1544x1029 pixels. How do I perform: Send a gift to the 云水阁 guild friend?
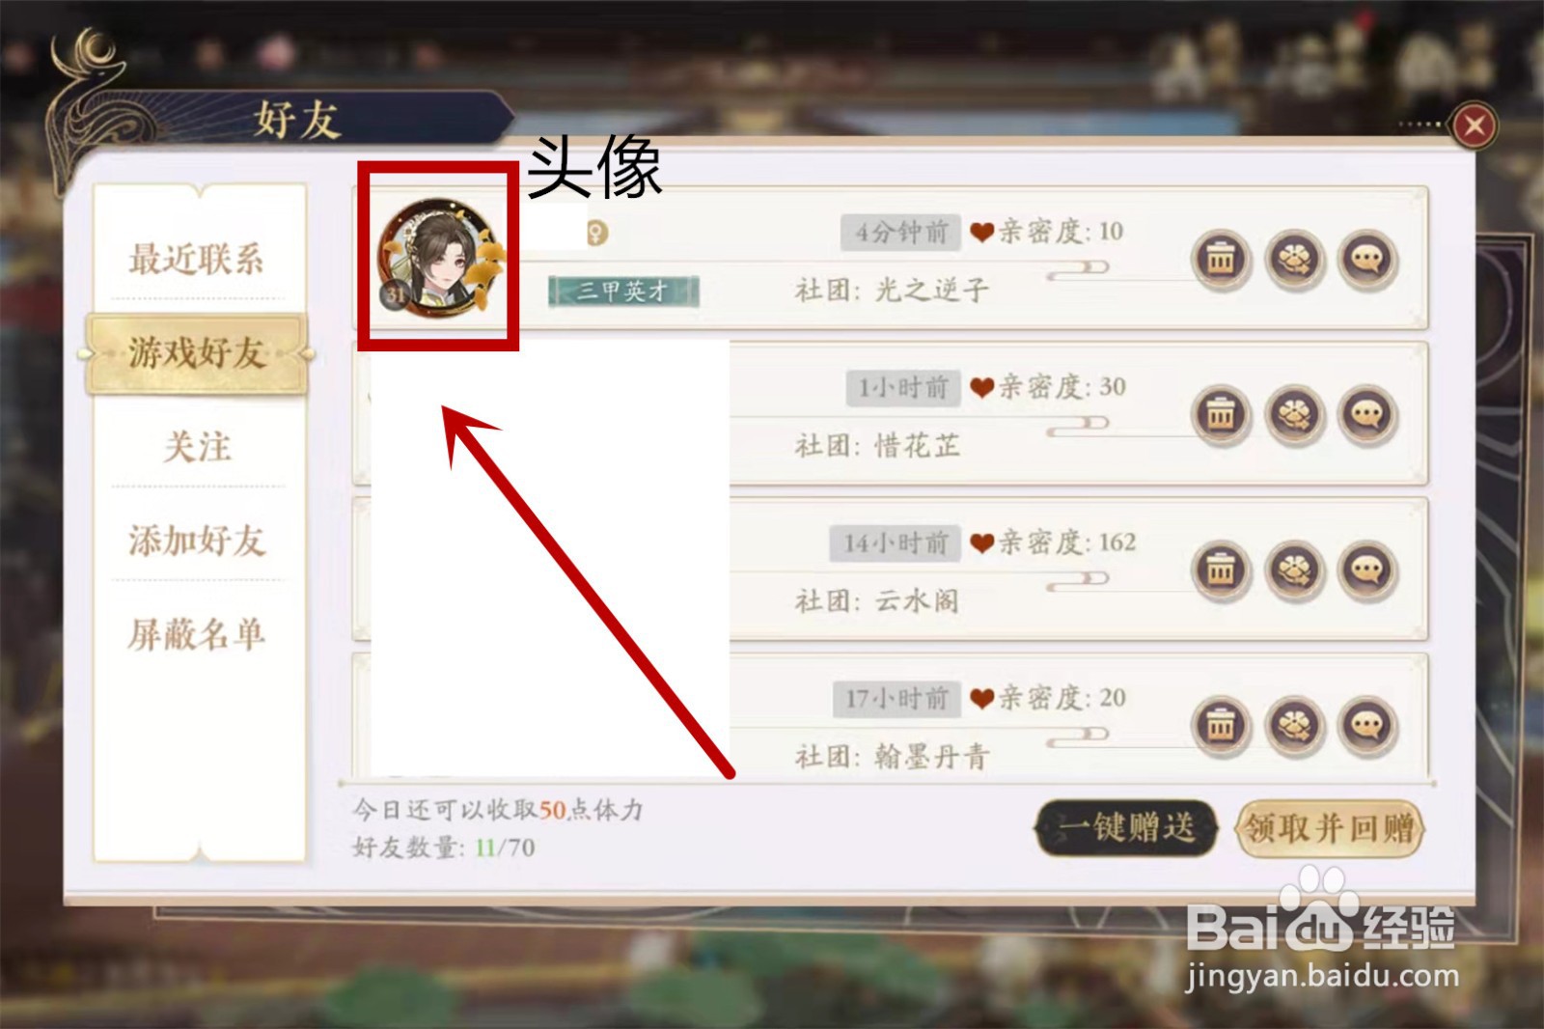coord(1294,570)
